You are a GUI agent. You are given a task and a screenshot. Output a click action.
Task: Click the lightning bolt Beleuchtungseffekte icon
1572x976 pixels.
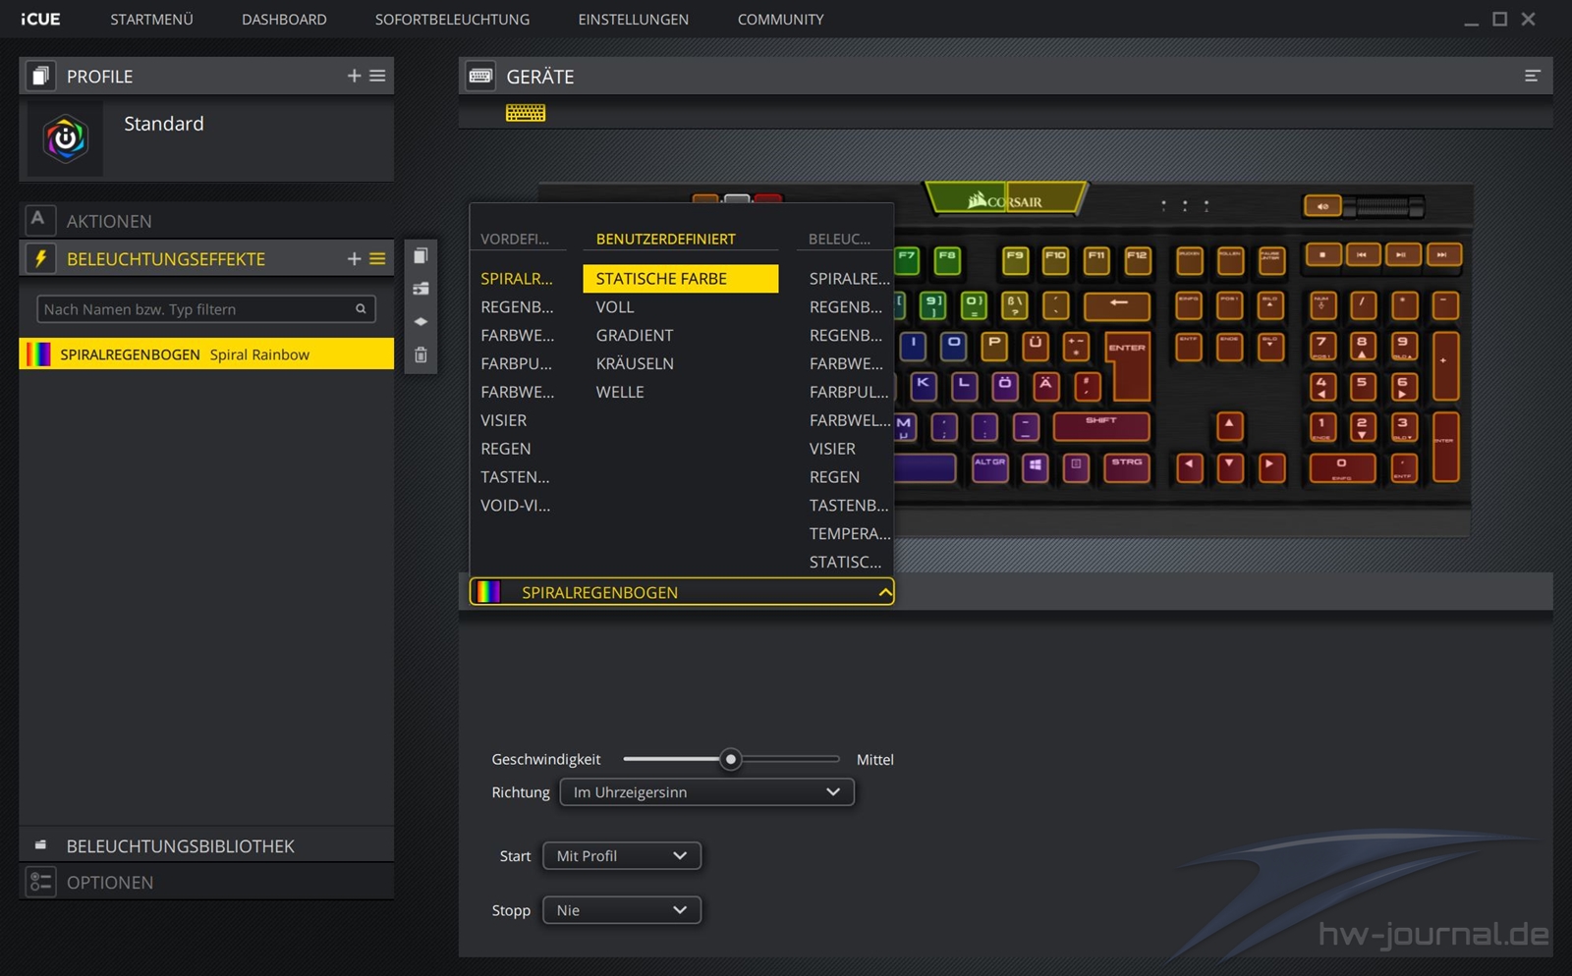[40, 258]
